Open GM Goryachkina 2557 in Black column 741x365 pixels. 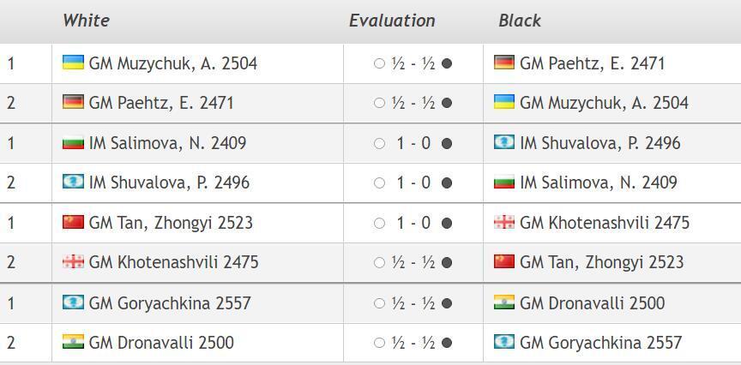click(600, 343)
